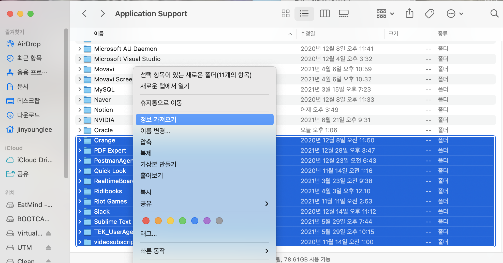Go back with the left arrow button
Viewport: 503px width, 263px height.
84,13
